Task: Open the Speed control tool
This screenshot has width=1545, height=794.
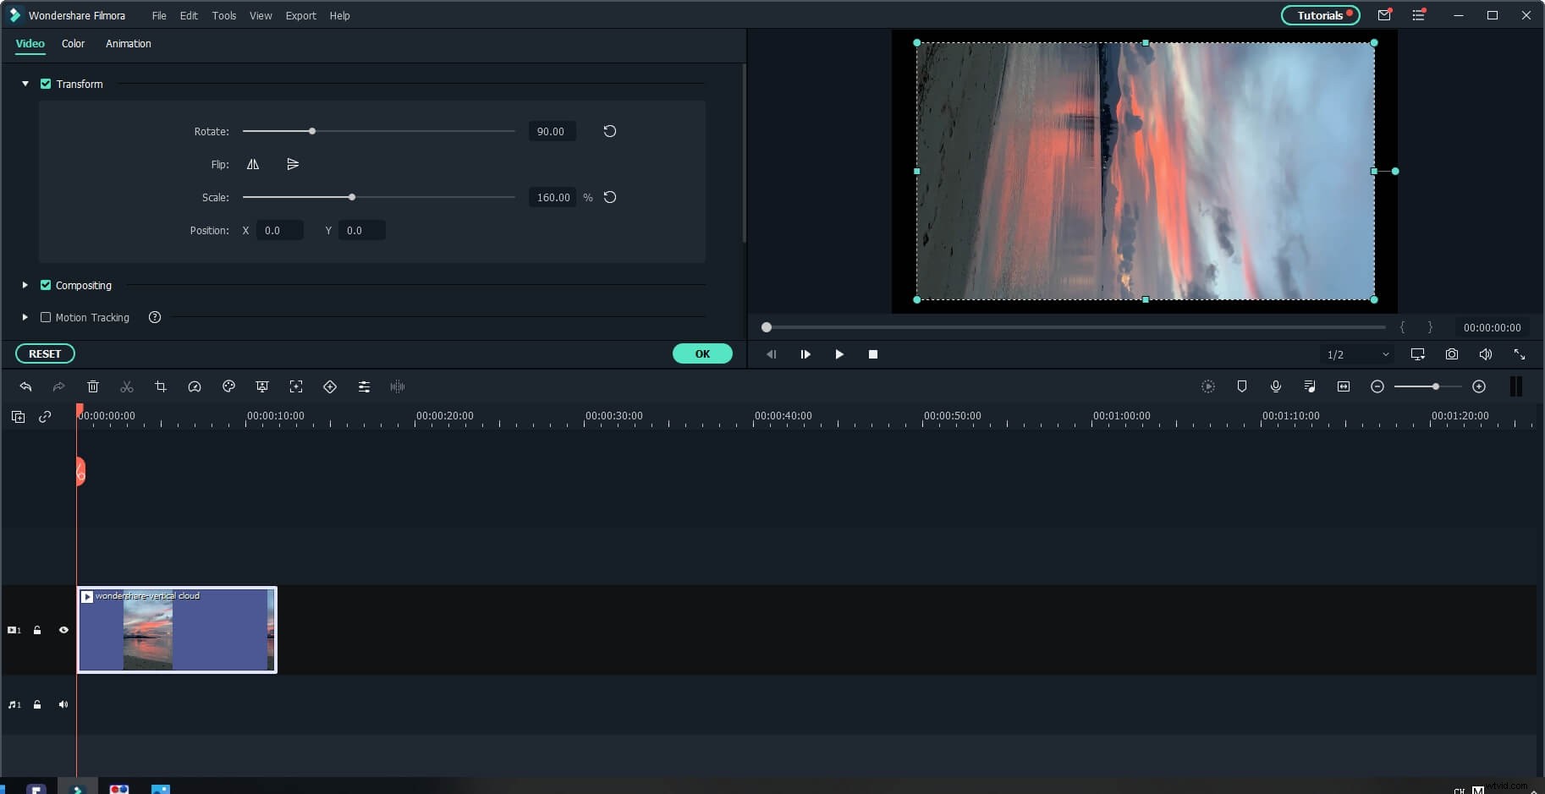Action: (x=195, y=386)
